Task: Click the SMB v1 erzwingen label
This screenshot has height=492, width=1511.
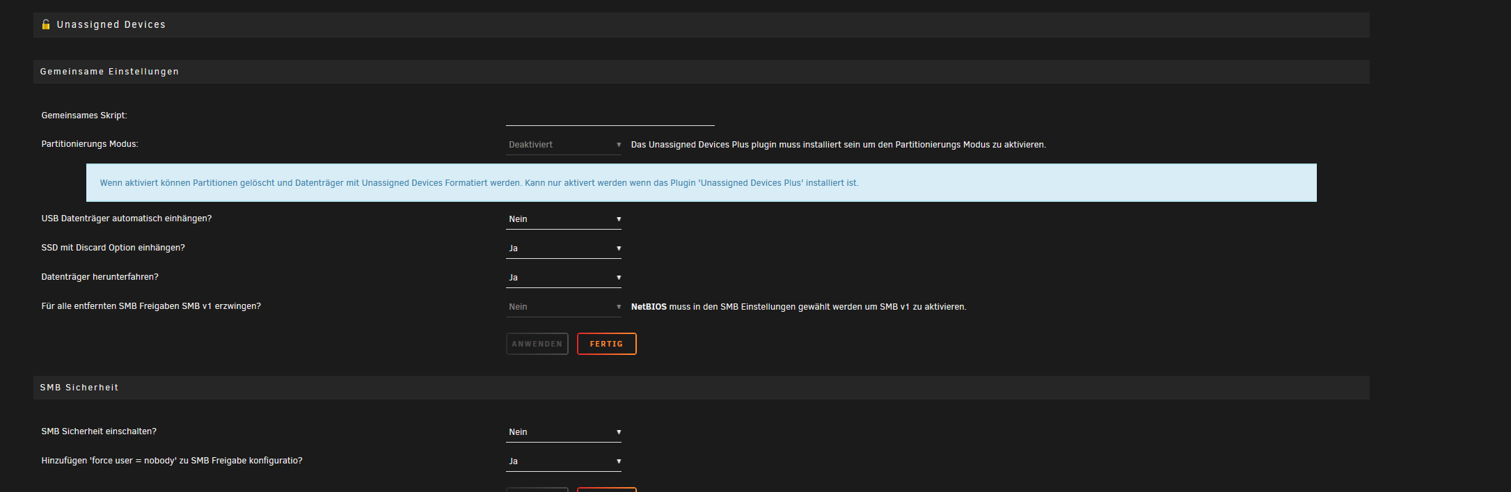Action: pyautogui.click(x=151, y=306)
